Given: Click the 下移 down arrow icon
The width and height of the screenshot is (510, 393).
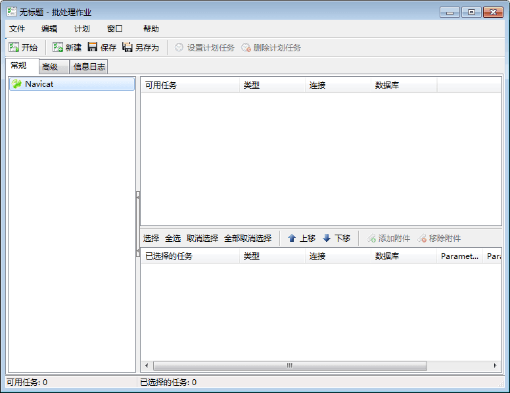Looking at the screenshot, I should pos(327,239).
